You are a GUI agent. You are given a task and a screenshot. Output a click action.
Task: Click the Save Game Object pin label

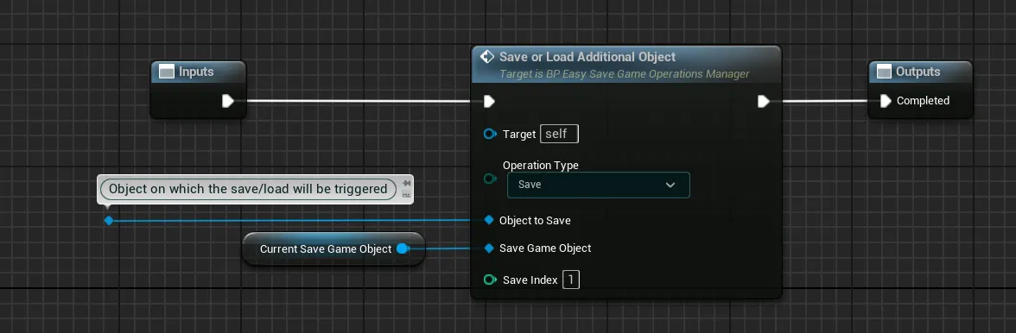pyautogui.click(x=546, y=248)
